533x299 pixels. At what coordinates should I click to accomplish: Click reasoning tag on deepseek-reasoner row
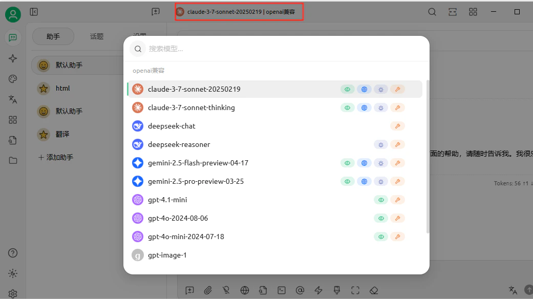(x=381, y=145)
